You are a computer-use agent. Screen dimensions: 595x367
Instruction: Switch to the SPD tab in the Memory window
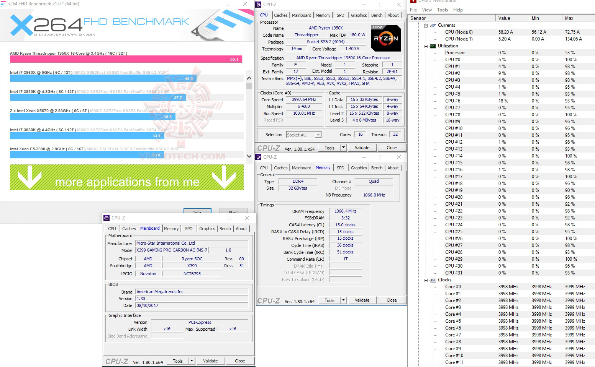click(340, 167)
